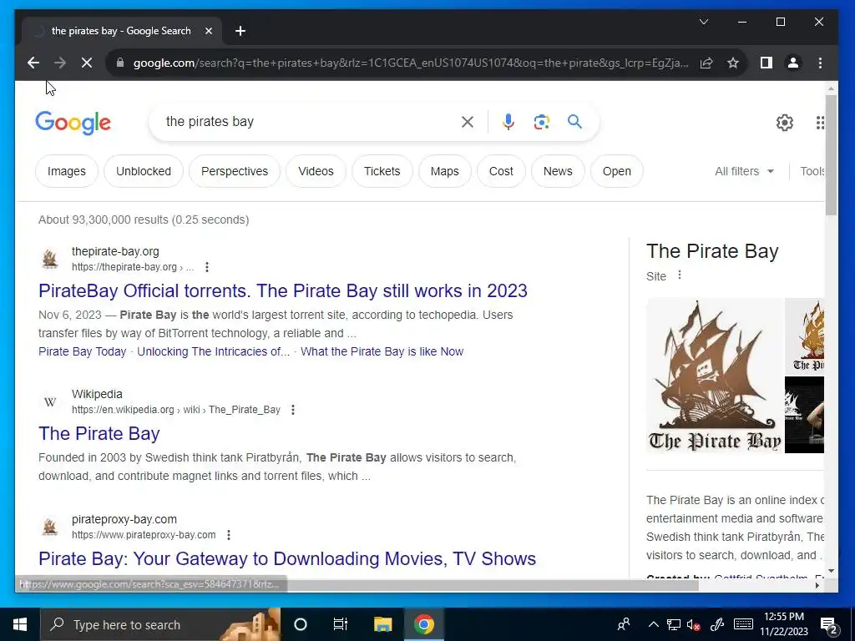Open Cortana circle icon in taskbar
The image size is (855, 641).
(x=301, y=624)
